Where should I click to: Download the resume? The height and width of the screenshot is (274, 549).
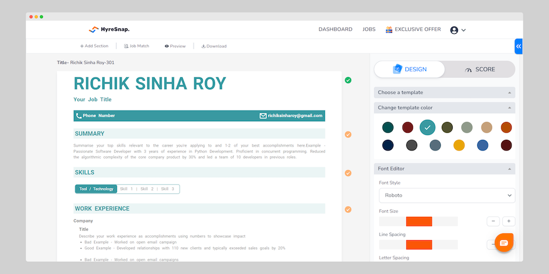pyautogui.click(x=214, y=46)
